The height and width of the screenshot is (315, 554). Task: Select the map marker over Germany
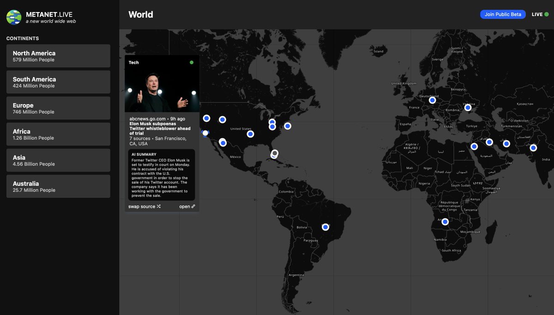(432, 100)
